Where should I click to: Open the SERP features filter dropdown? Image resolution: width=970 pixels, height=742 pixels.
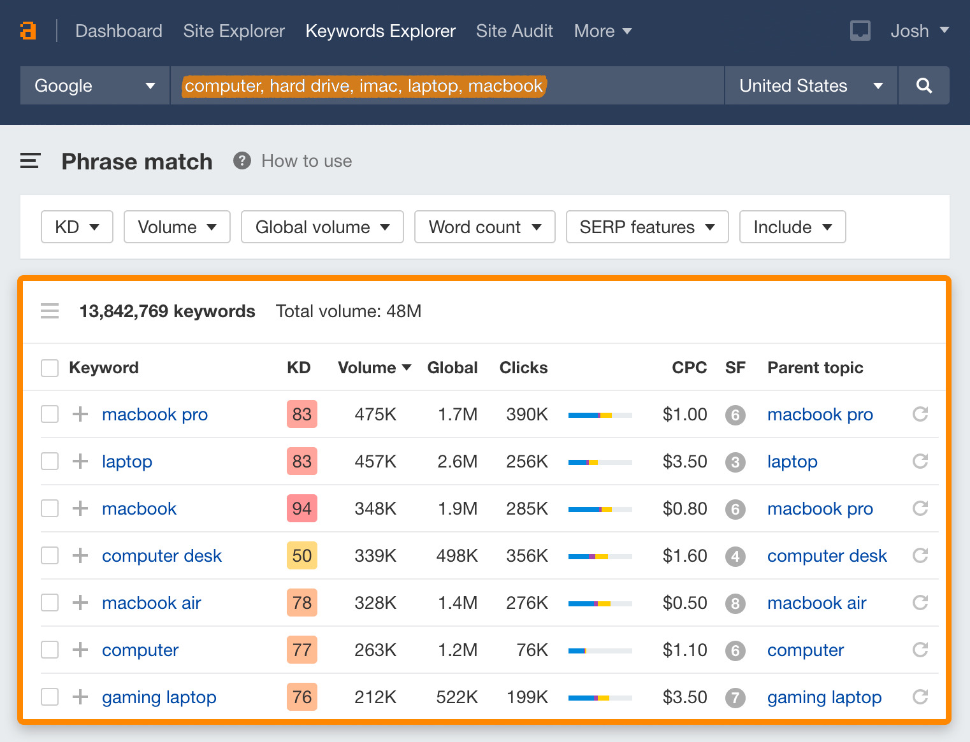pos(646,227)
